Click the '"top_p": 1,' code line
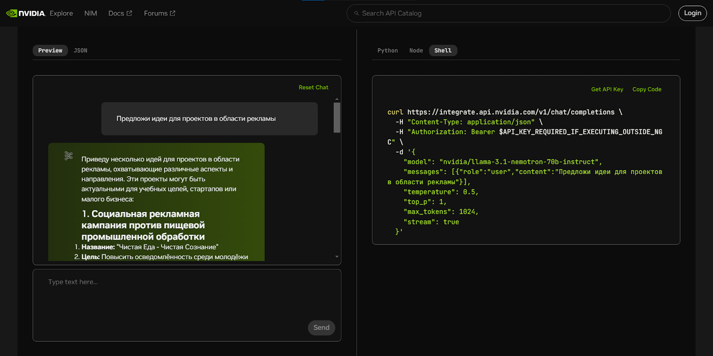This screenshot has height=356, width=713. click(x=425, y=202)
